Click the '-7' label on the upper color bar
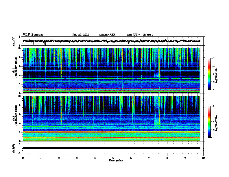Screen dimensions: 229x177 [x=213, y=90]
